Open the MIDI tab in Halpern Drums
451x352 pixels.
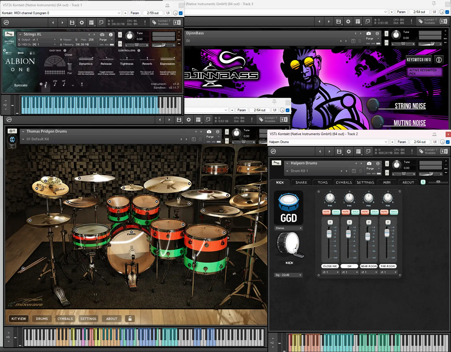pyautogui.click(x=387, y=183)
